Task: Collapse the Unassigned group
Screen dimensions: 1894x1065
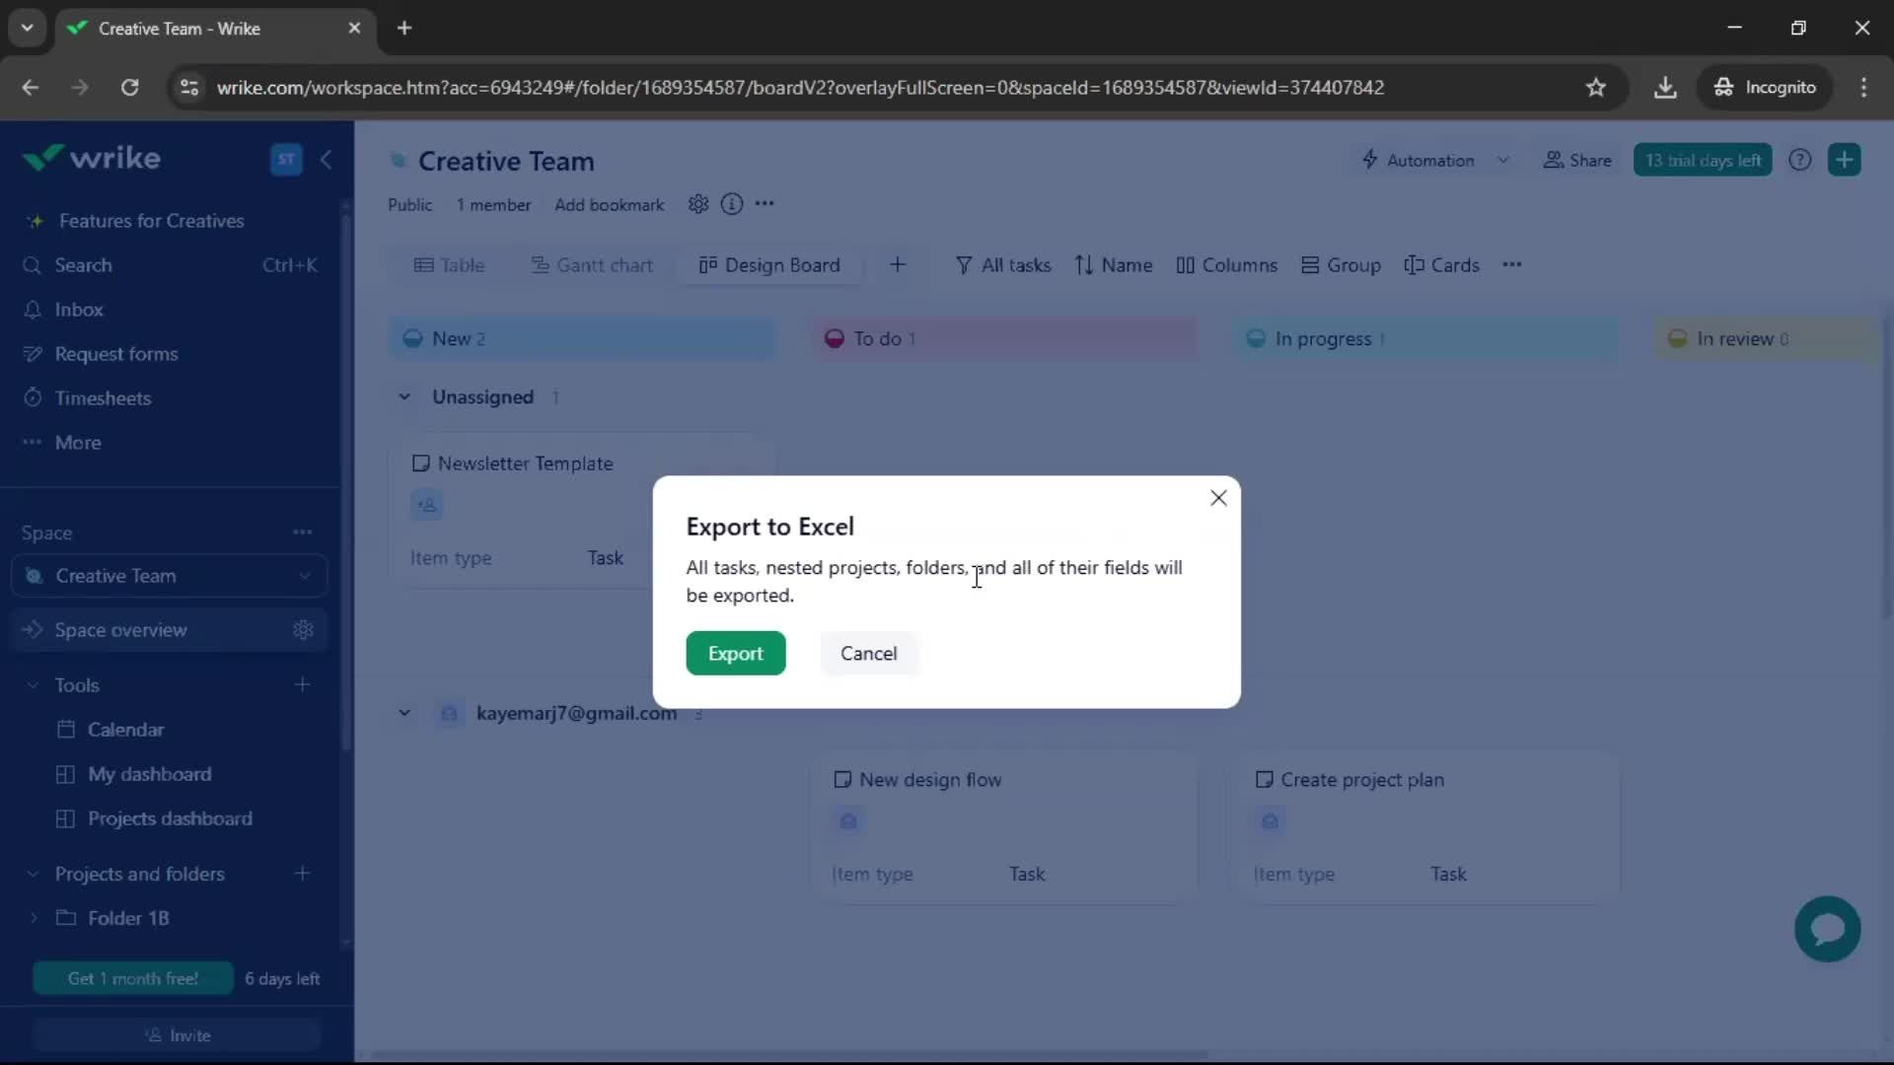Action: (x=404, y=396)
